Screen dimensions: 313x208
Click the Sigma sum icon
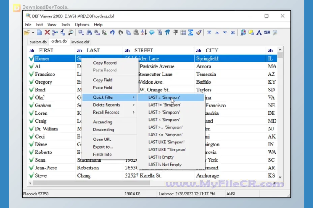click(191, 32)
